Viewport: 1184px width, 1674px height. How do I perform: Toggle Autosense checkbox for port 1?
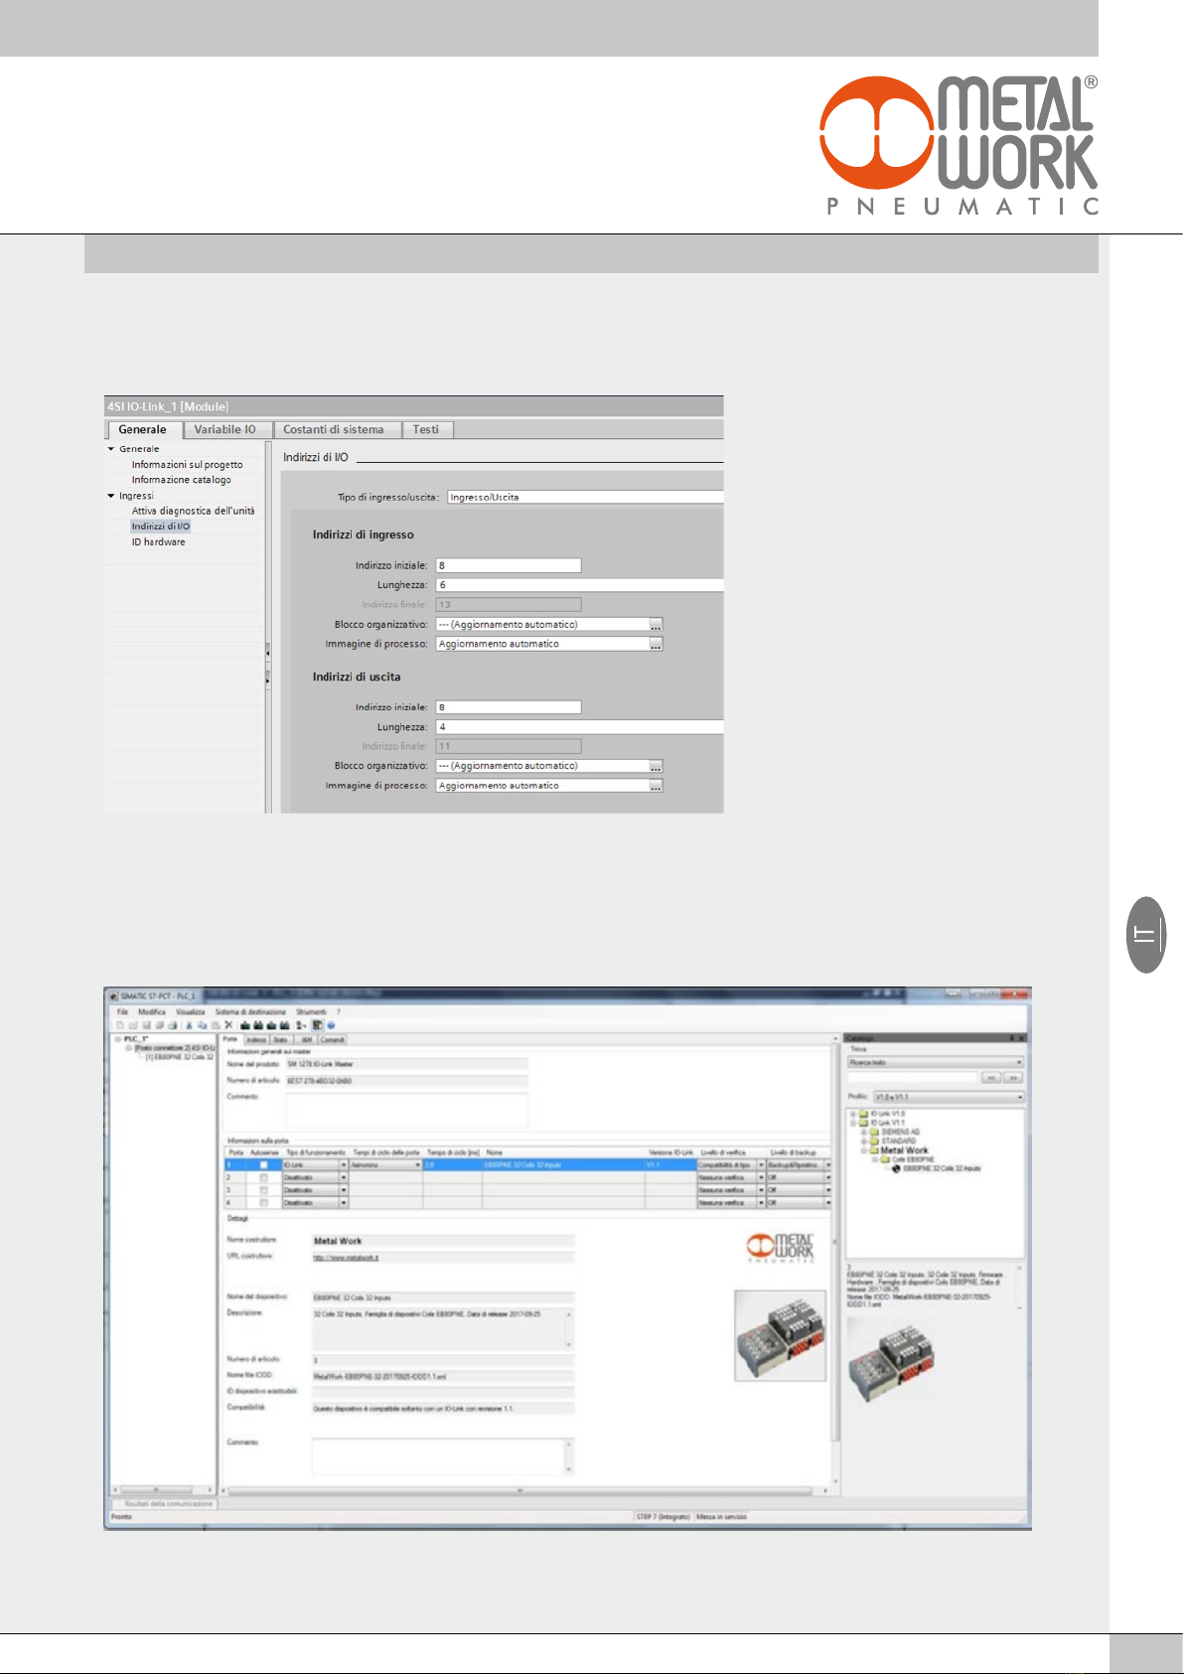[x=263, y=1165]
